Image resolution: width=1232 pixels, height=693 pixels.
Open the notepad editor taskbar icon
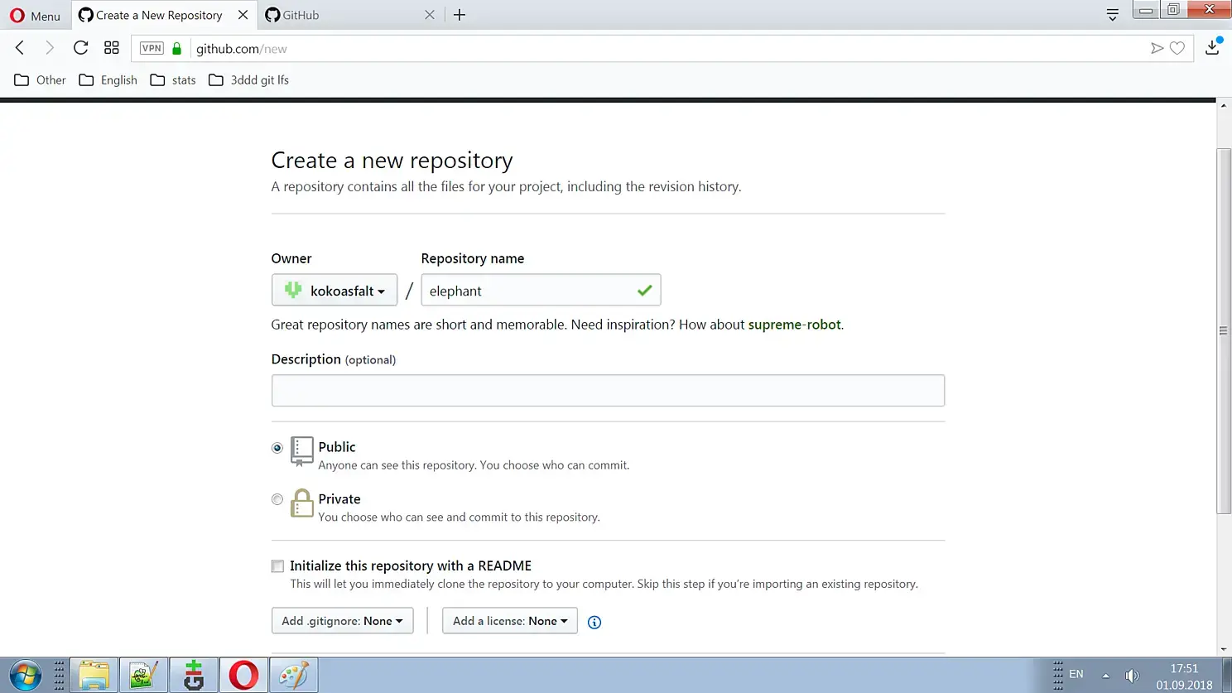pyautogui.click(x=143, y=676)
